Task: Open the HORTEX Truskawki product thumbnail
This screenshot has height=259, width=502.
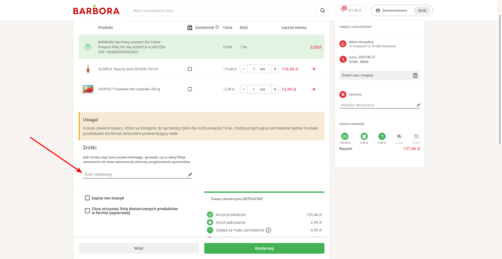Action: (x=88, y=89)
